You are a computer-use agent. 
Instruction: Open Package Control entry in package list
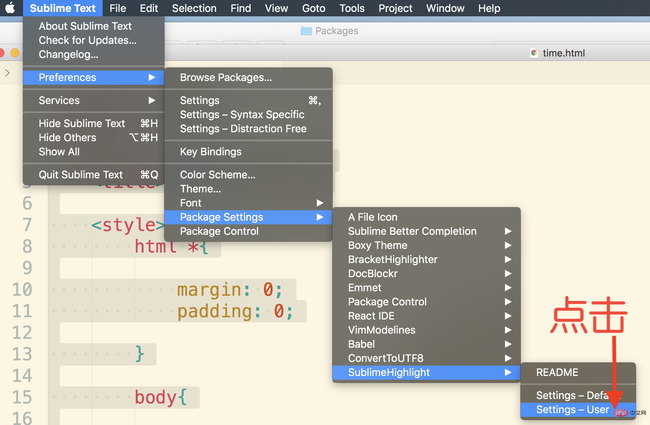tap(427, 302)
